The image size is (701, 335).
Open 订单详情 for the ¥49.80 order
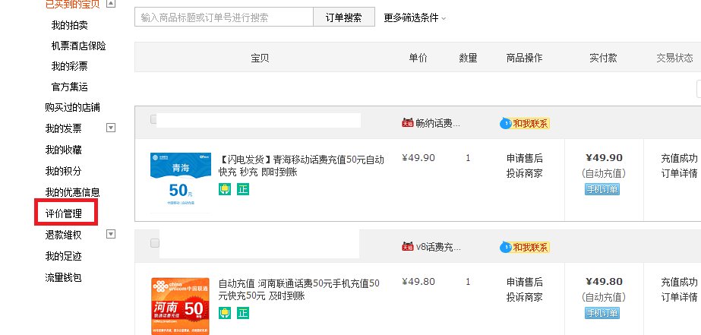[x=680, y=297]
